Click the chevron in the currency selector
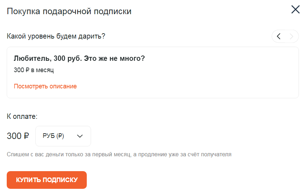 tap(80, 136)
